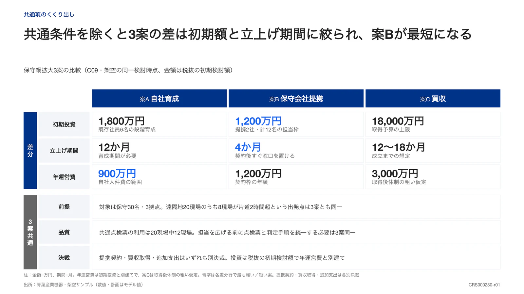
Task: Select the 初期投資 row label
Action: [x=64, y=124]
